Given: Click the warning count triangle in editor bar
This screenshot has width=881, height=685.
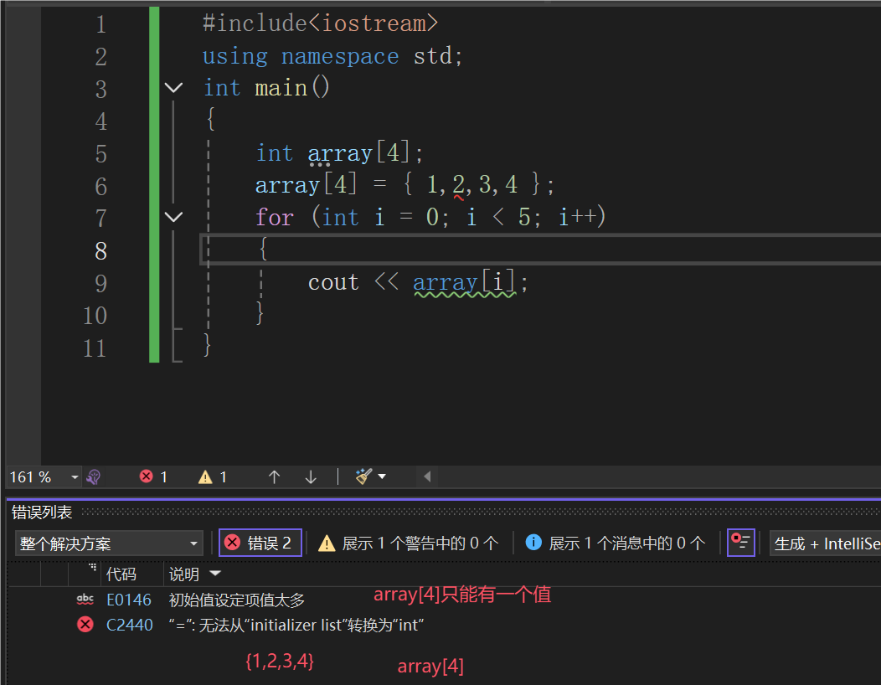Looking at the screenshot, I should click(x=205, y=477).
